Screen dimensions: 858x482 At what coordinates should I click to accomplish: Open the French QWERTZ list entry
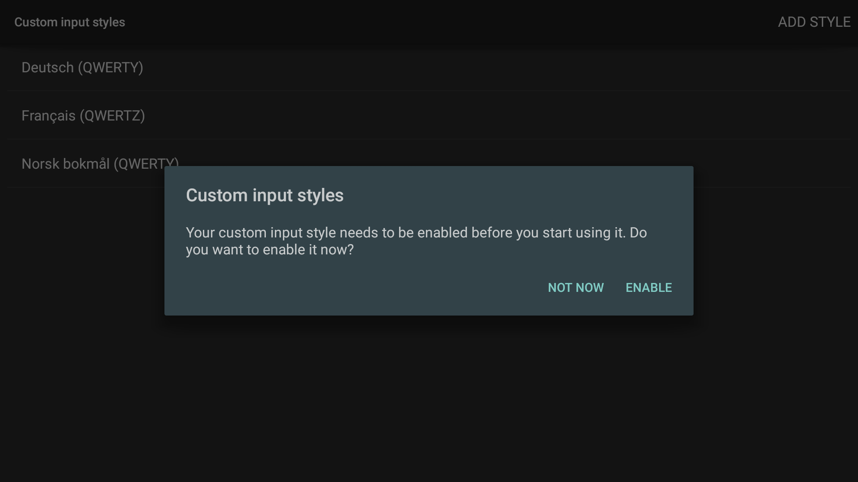coord(83,116)
